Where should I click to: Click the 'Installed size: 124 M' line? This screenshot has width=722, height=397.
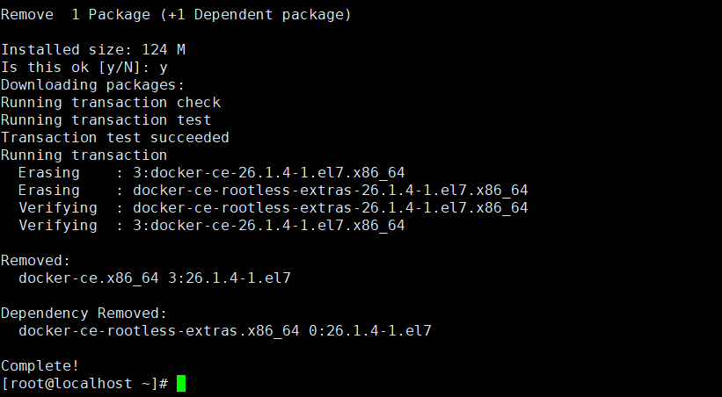93,50
